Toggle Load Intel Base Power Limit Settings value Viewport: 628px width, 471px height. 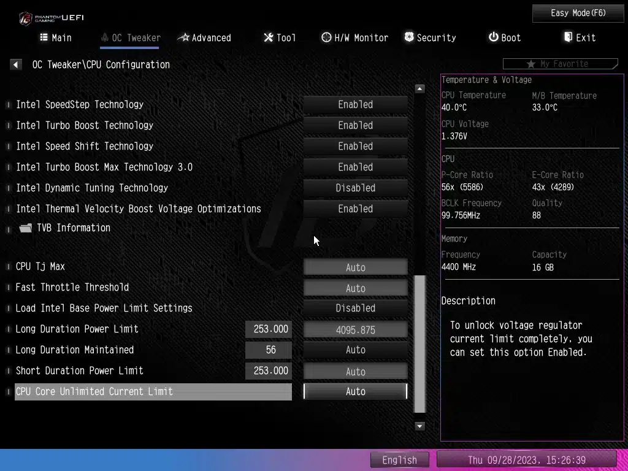tap(355, 308)
